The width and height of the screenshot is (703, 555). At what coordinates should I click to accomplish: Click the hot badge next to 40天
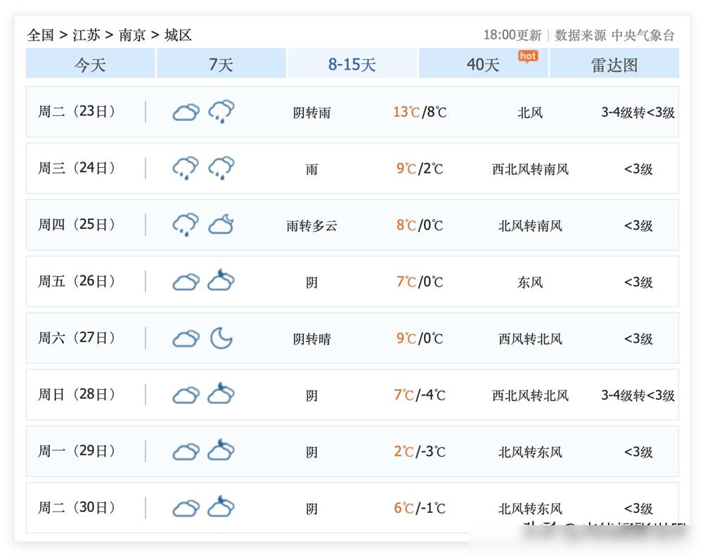pos(528,56)
